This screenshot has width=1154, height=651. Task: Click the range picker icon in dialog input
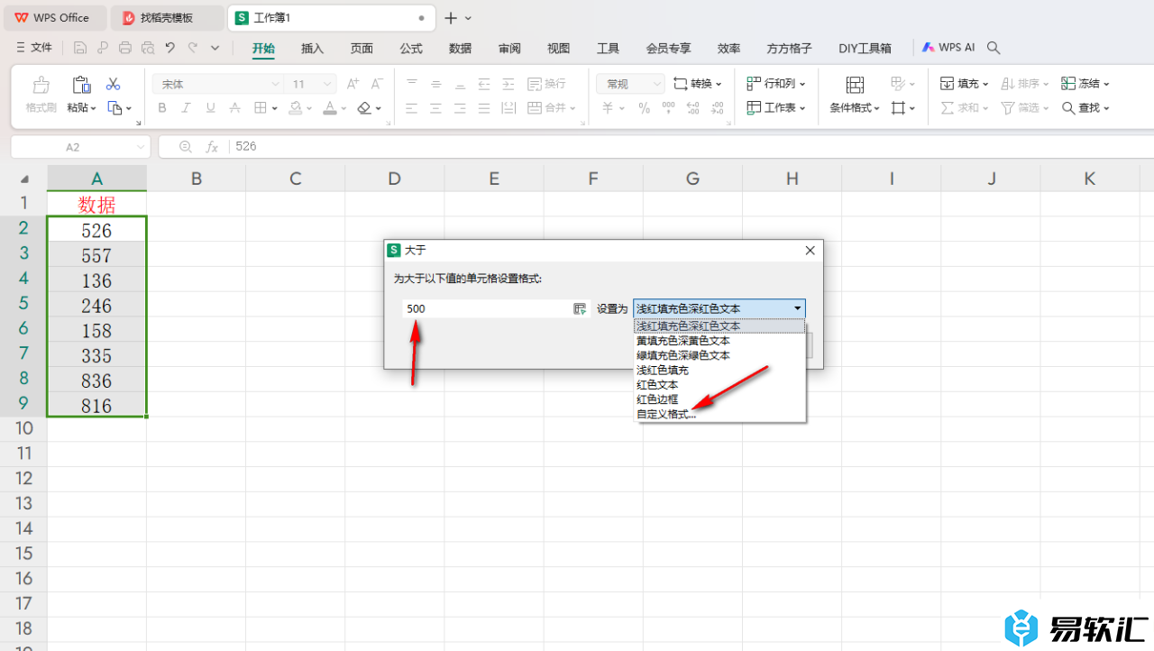580,308
